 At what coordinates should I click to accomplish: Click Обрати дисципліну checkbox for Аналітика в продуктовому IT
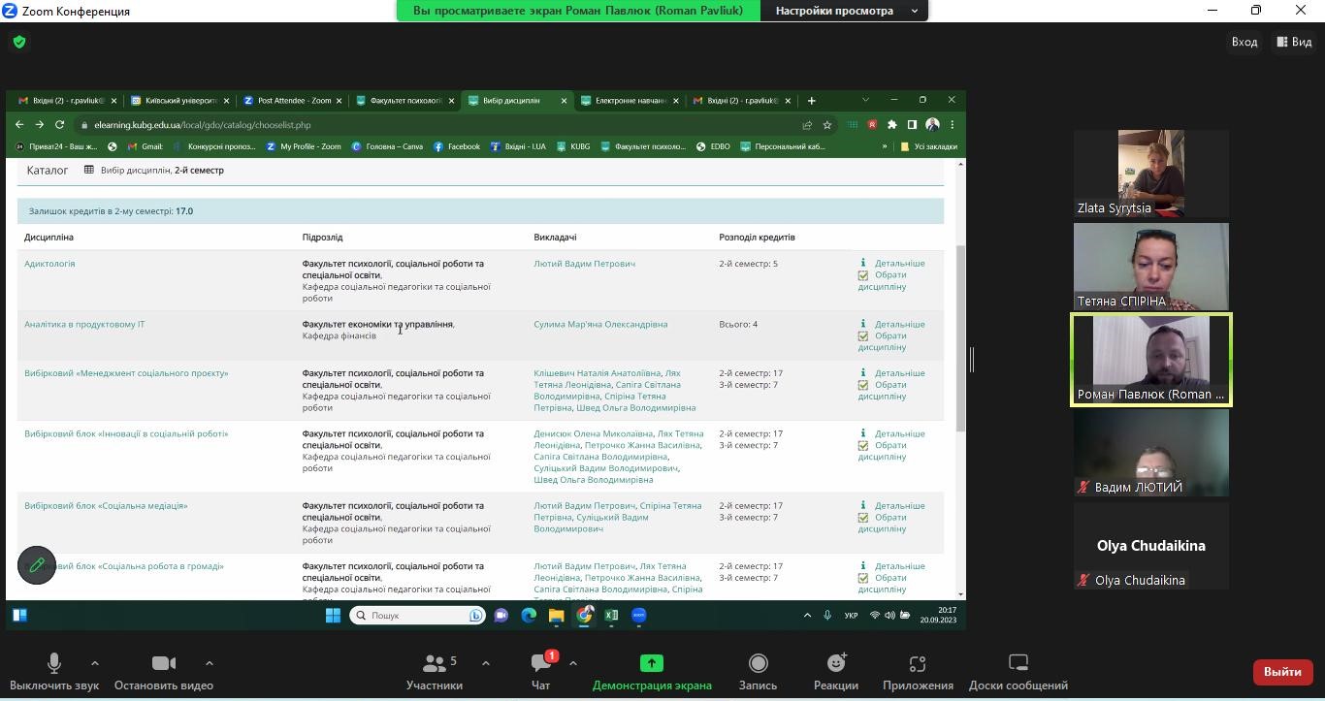click(862, 336)
